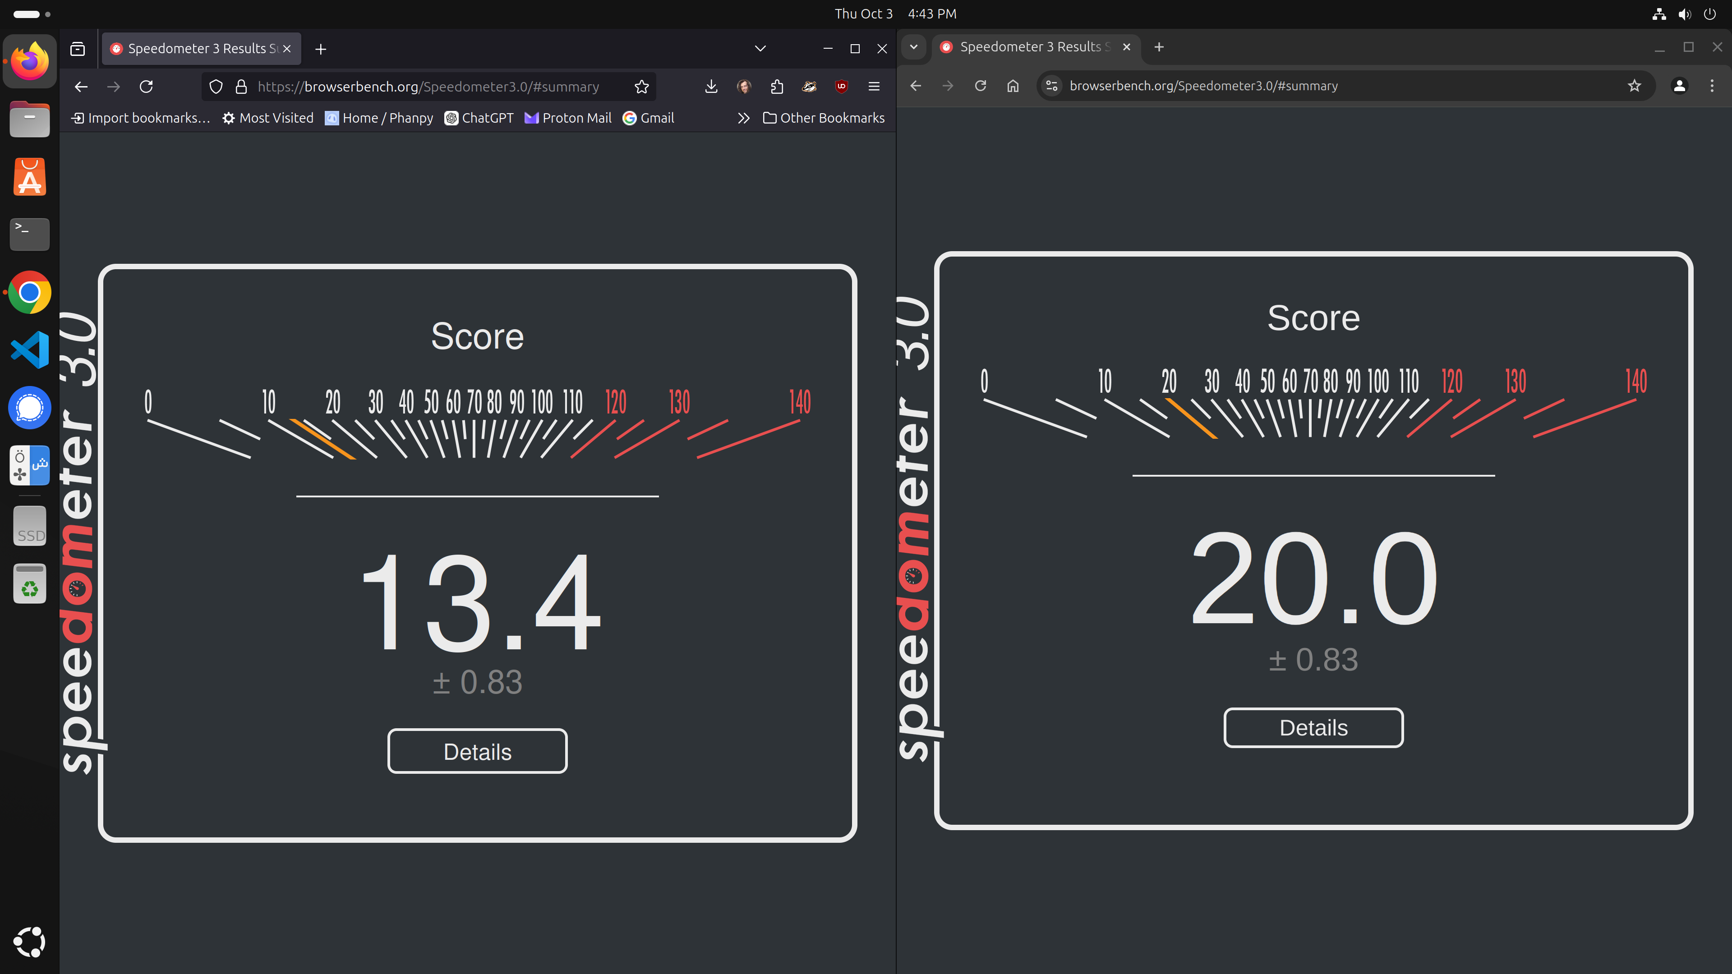Go back in Firefox
1732x974 pixels.
(81, 86)
